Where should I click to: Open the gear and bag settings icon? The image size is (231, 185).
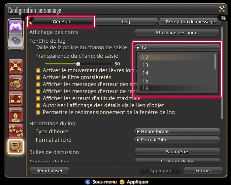point(16,82)
